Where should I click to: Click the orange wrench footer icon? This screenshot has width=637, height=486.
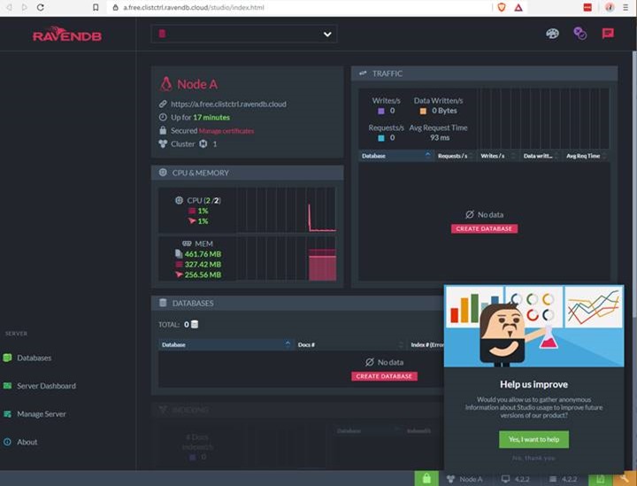click(625, 480)
